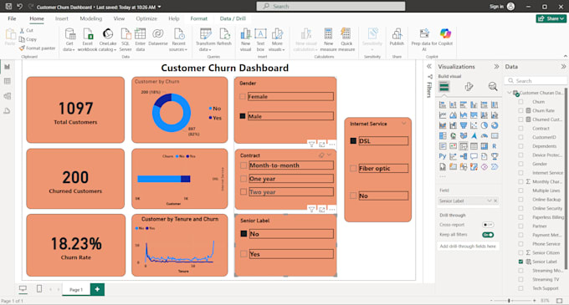569x305 pixels.
Task: Click the Save icon in title bar
Action: coord(8,7)
